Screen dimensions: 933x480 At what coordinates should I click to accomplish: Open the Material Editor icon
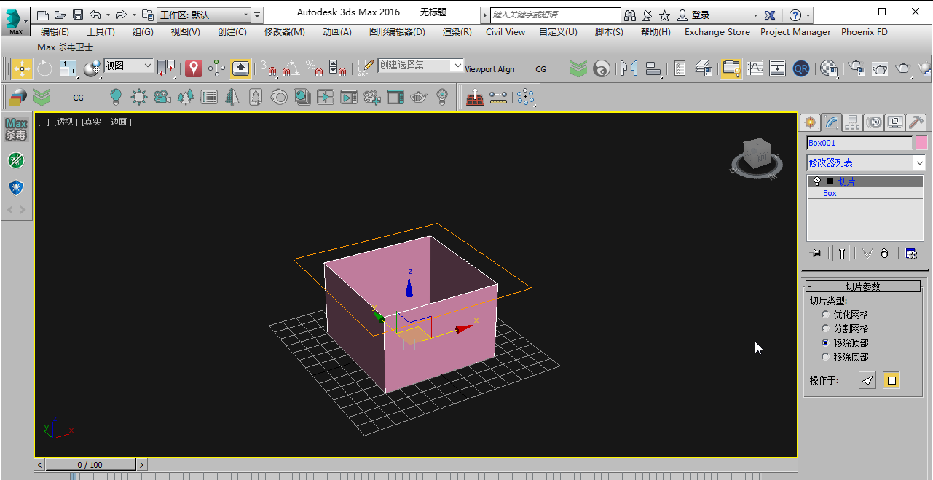tap(829, 69)
